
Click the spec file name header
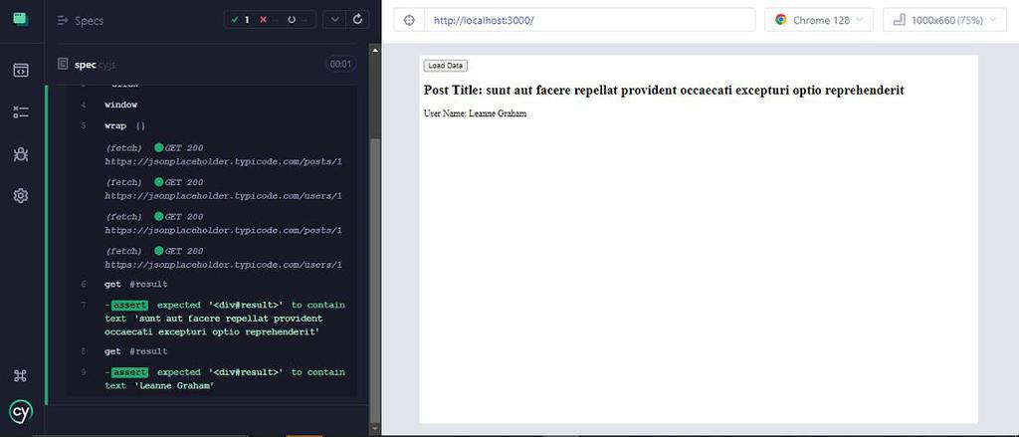pyautogui.click(x=95, y=65)
